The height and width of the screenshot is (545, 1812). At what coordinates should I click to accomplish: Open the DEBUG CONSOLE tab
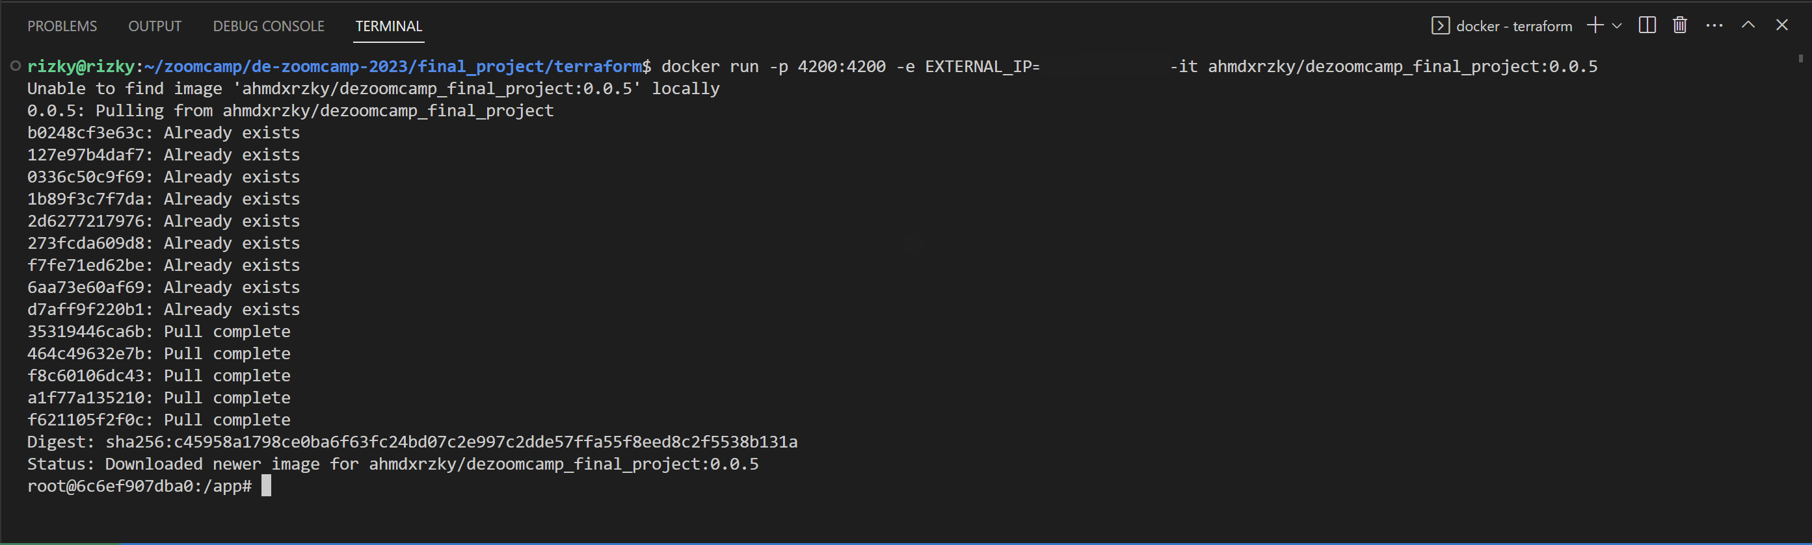(x=268, y=26)
